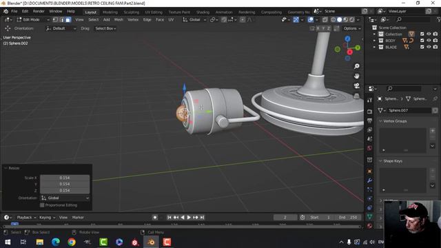Expand the Collection tree row

pos(374,34)
